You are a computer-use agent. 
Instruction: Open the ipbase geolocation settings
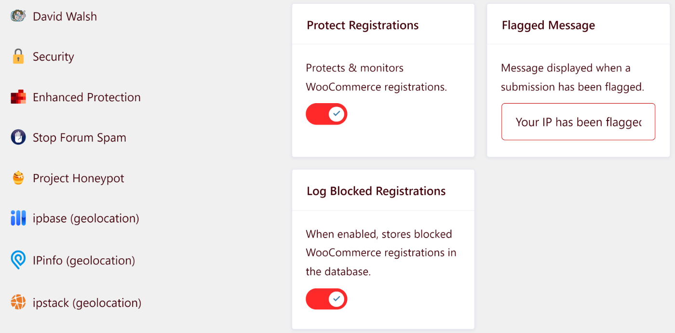point(84,218)
